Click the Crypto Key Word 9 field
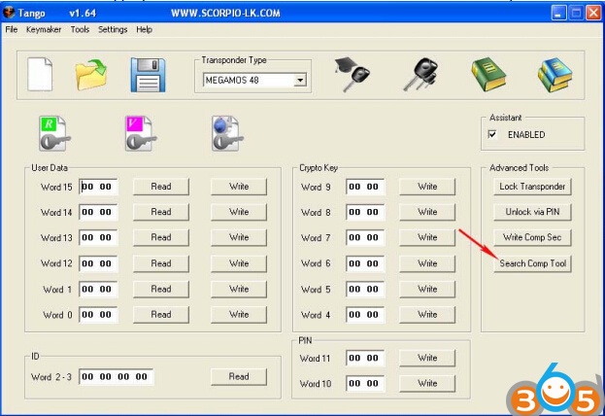 (x=365, y=187)
